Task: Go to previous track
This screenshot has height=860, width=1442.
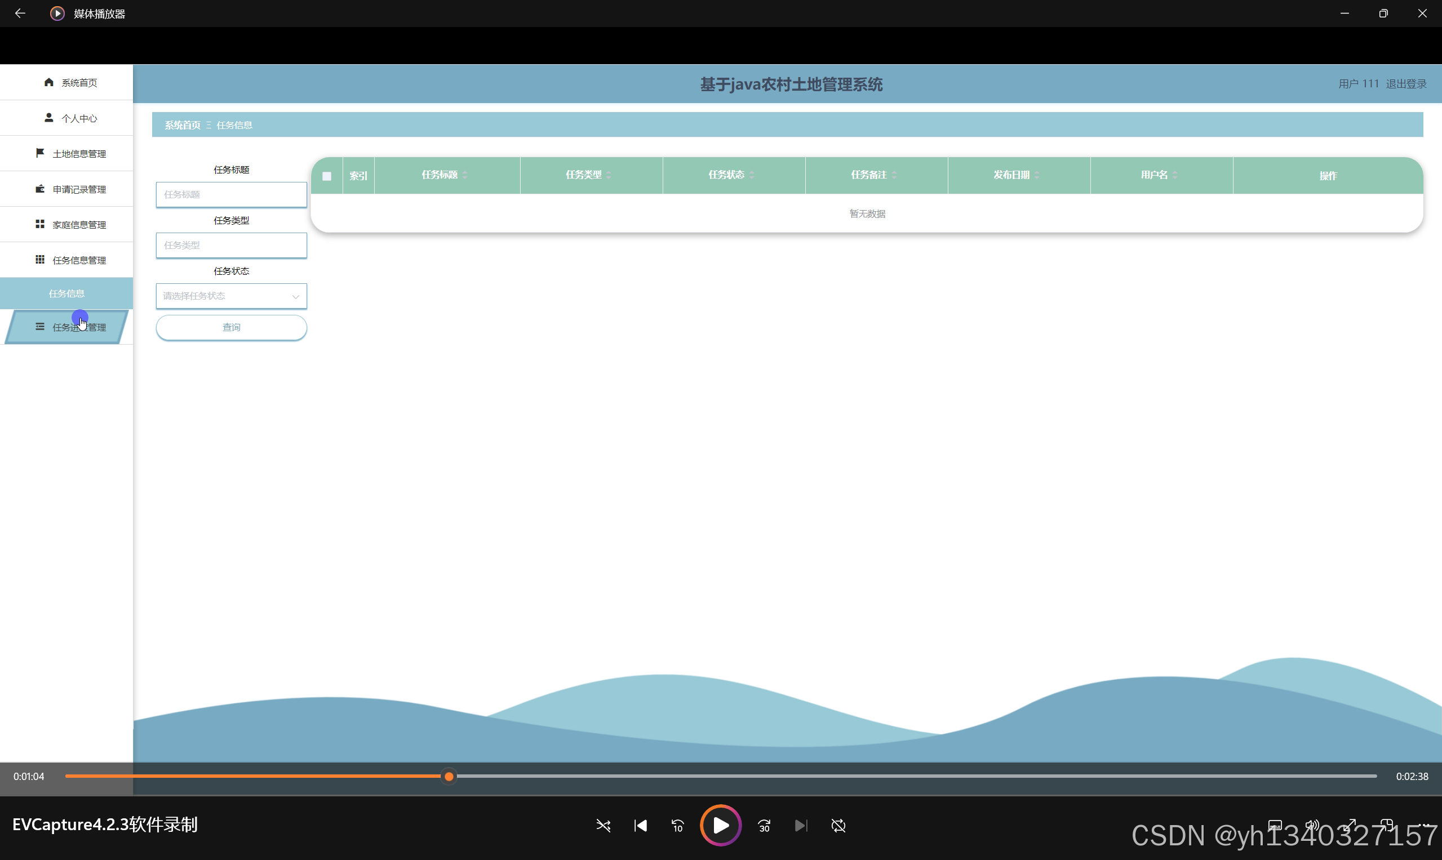Action: (640, 825)
